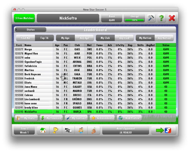Click the GRÊMIO club cell
The image size is (190, 153).
point(77,99)
